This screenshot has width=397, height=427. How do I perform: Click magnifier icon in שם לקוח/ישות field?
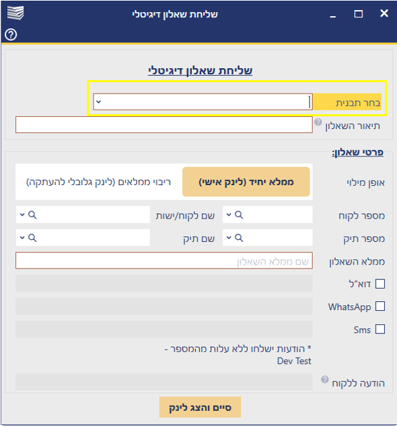click(32, 215)
